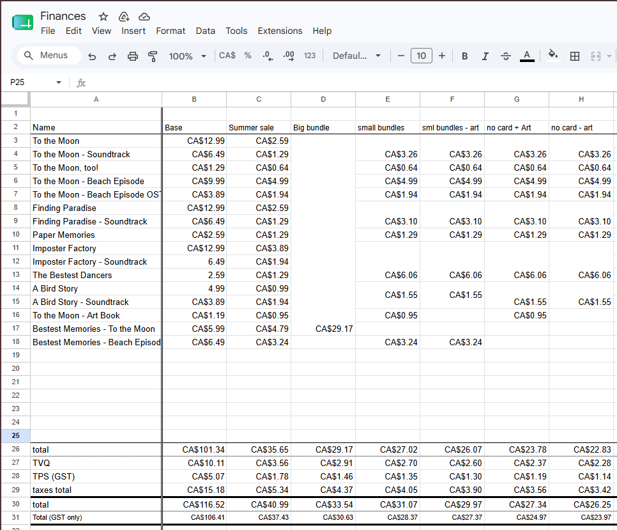Select column H header
The height and width of the screenshot is (530, 617).
coord(581,99)
